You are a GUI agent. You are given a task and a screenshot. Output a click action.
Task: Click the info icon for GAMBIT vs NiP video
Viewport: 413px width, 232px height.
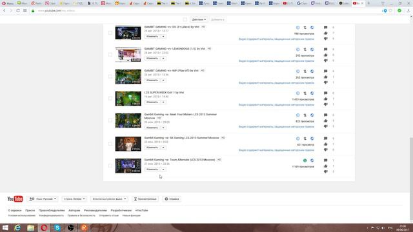[297, 72]
